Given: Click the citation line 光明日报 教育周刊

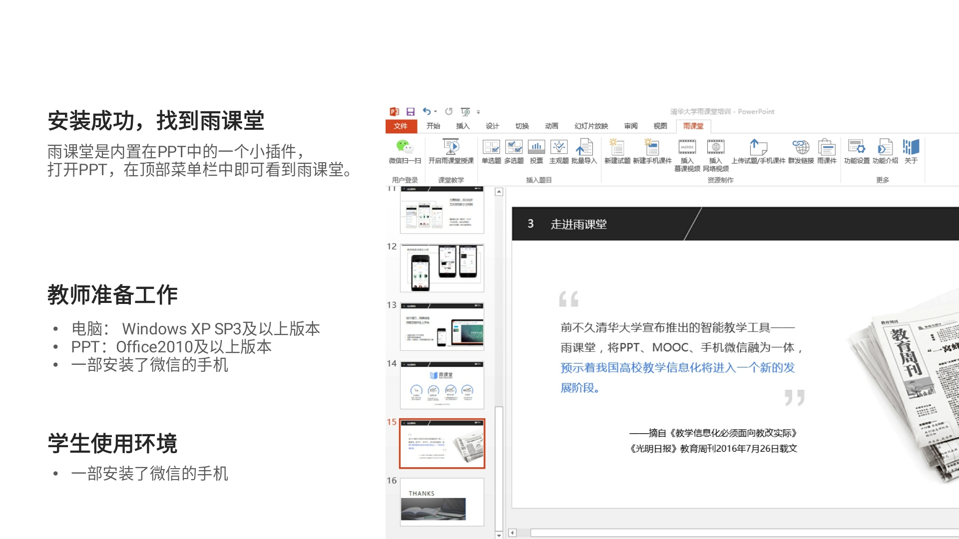Looking at the screenshot, I should tap(713, 449).
